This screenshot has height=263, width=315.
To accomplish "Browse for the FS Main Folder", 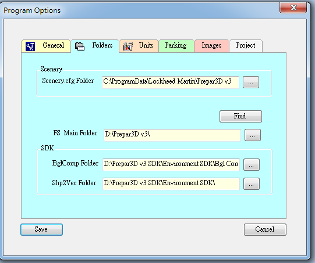I will [253, 135].
